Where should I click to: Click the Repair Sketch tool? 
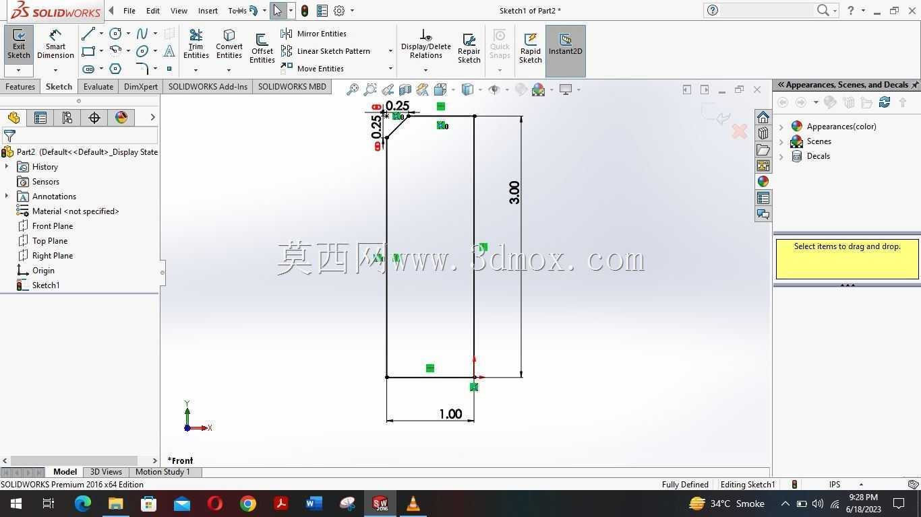click(469, 48)
